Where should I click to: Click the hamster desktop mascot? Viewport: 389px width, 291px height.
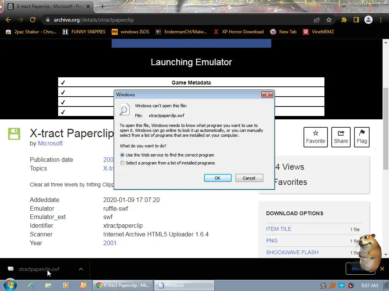[370, 253]
